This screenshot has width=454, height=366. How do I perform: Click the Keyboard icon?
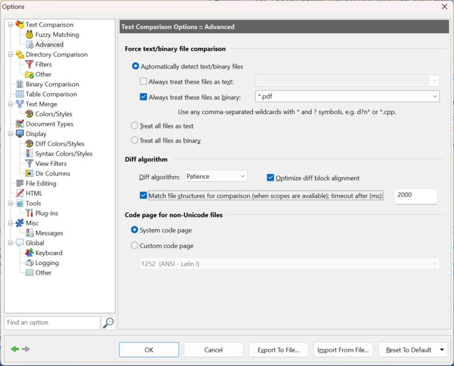click(x=29, y=253)
